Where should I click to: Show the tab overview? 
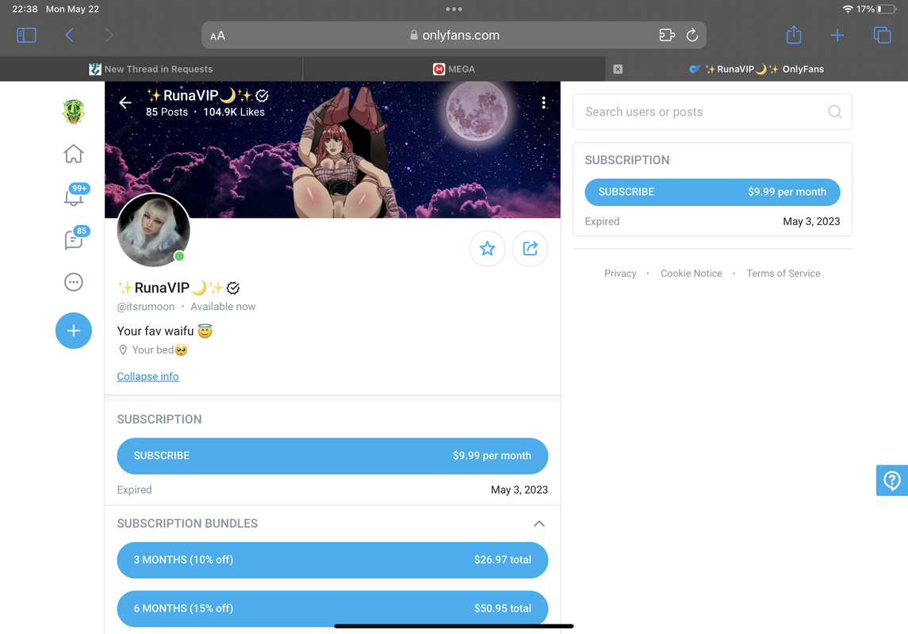882,36
